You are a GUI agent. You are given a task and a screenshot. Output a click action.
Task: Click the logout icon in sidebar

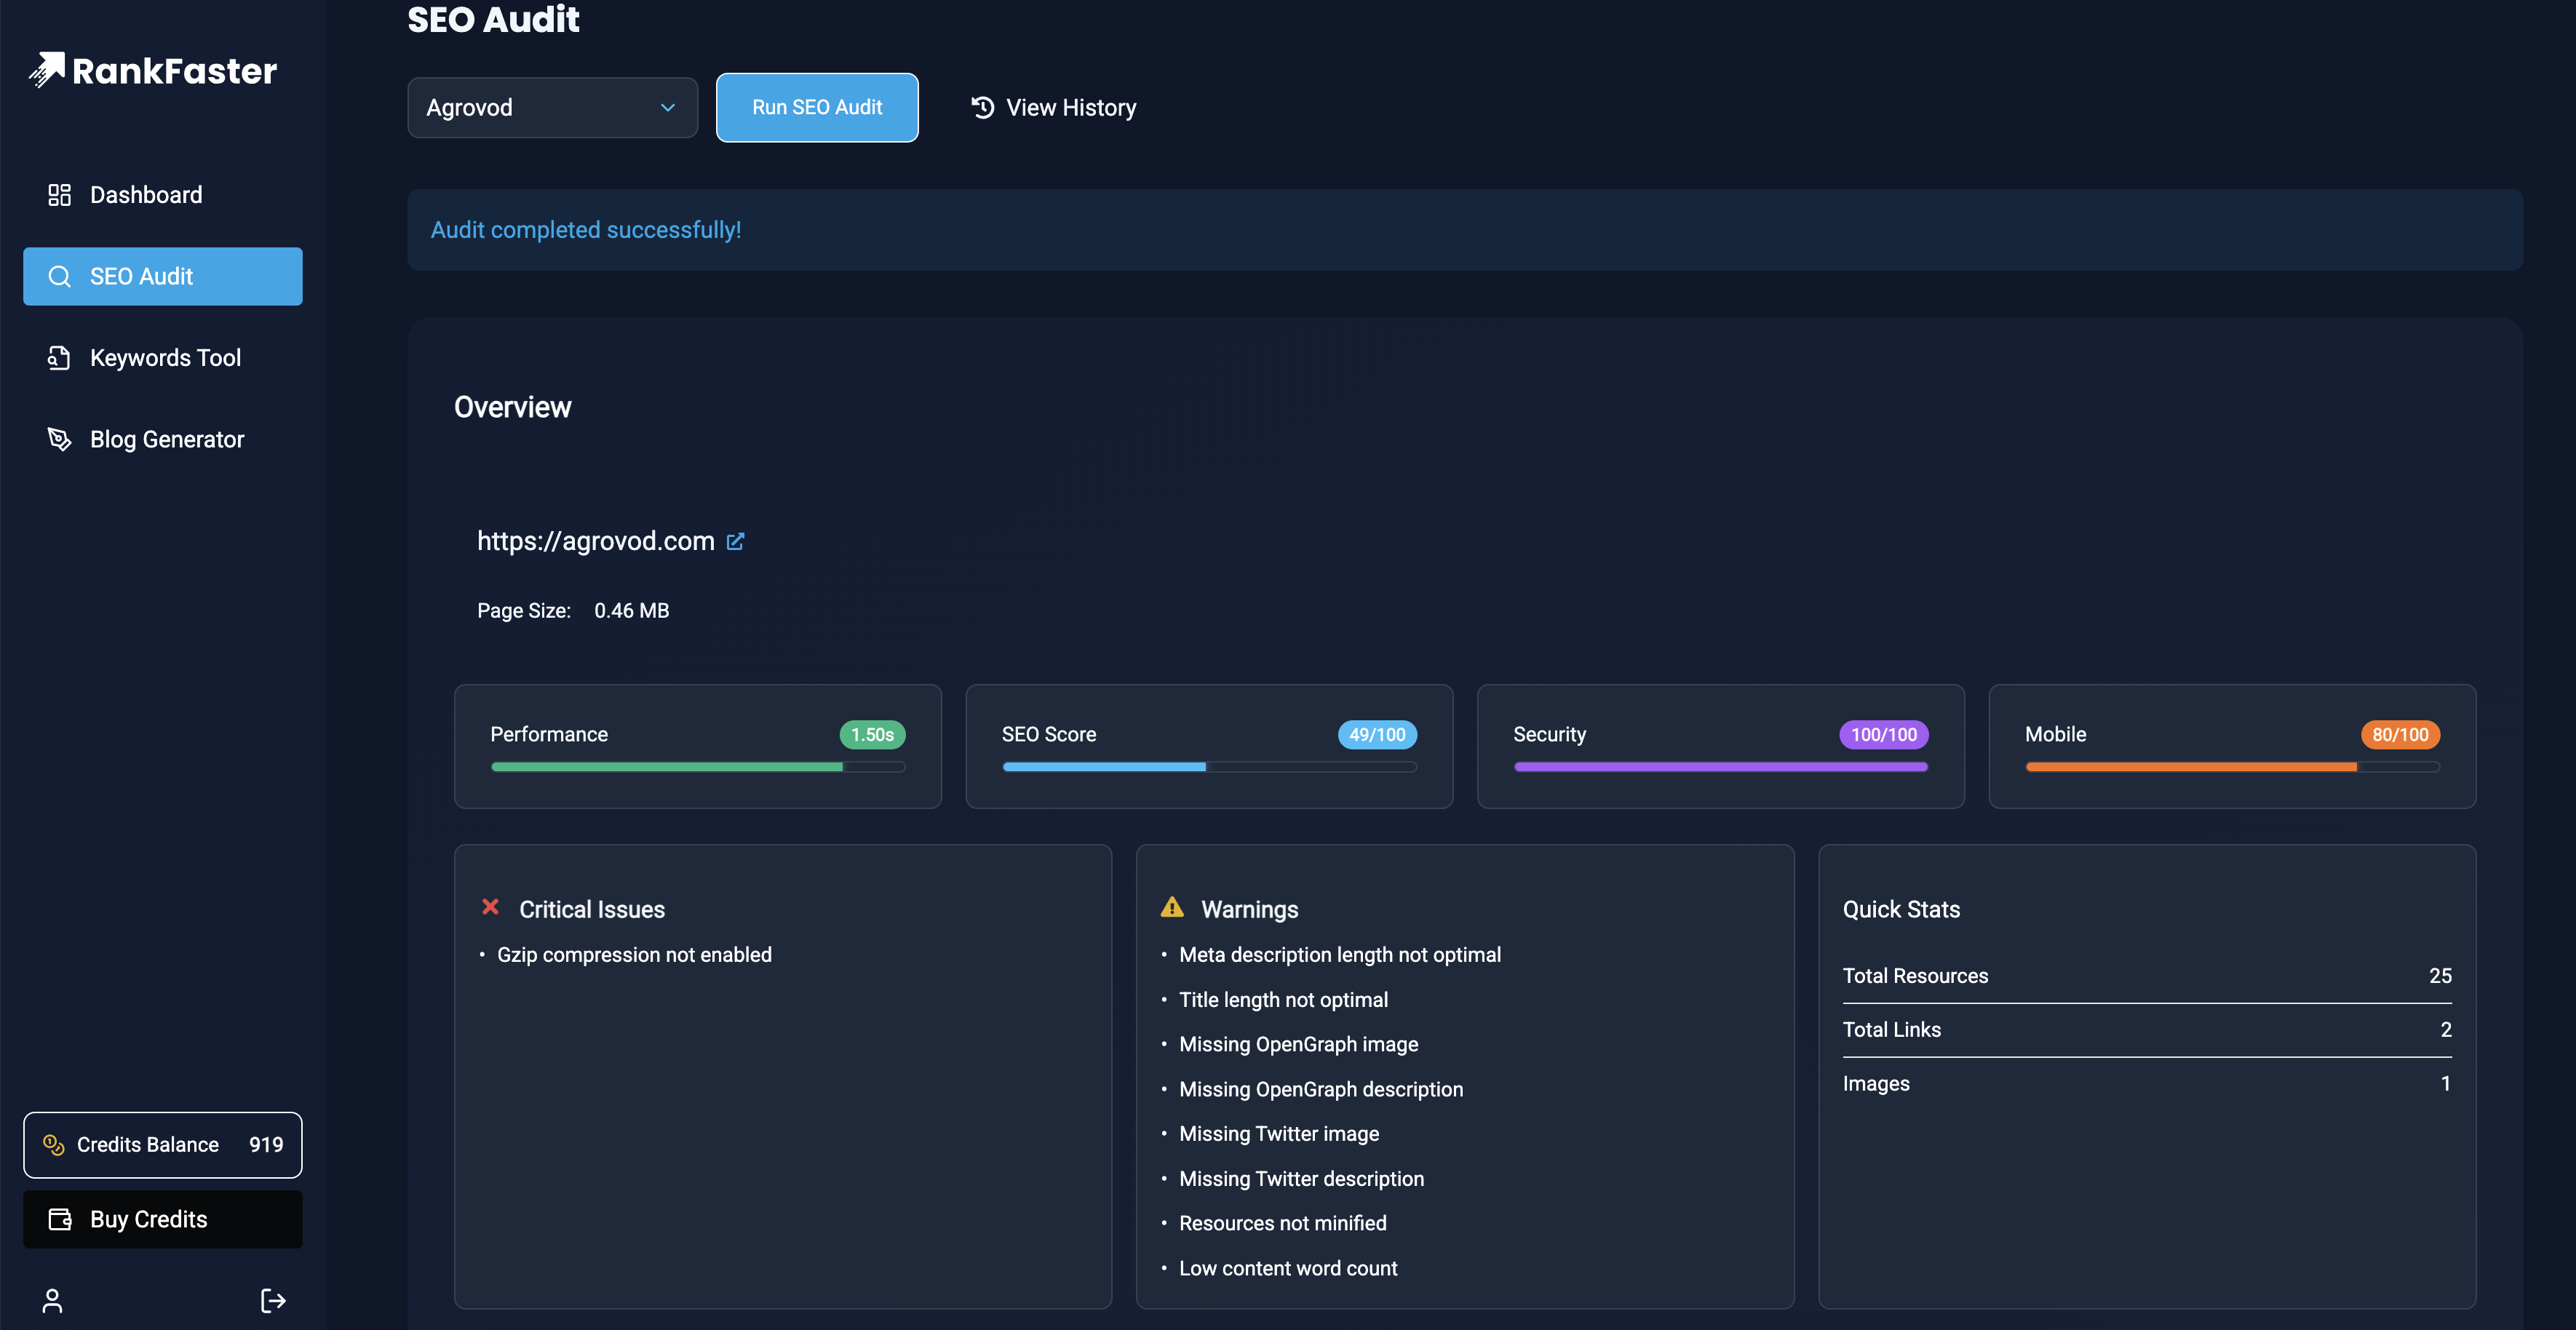(x=273, y=1300)
